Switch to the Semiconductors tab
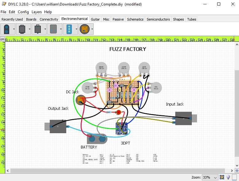The height and width of the screenshot is (181, 239). tap(158, 19)
